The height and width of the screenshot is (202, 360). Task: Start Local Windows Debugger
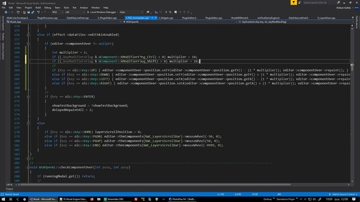click(x=102, y=12)
